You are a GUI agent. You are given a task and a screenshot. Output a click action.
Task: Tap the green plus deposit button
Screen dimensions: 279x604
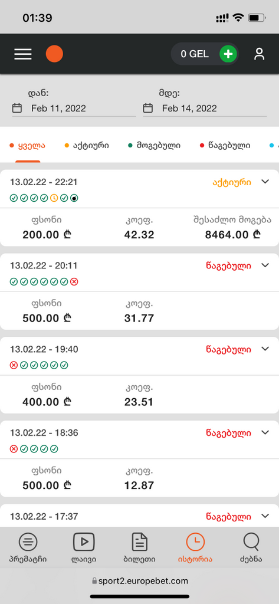coord(228,54)
